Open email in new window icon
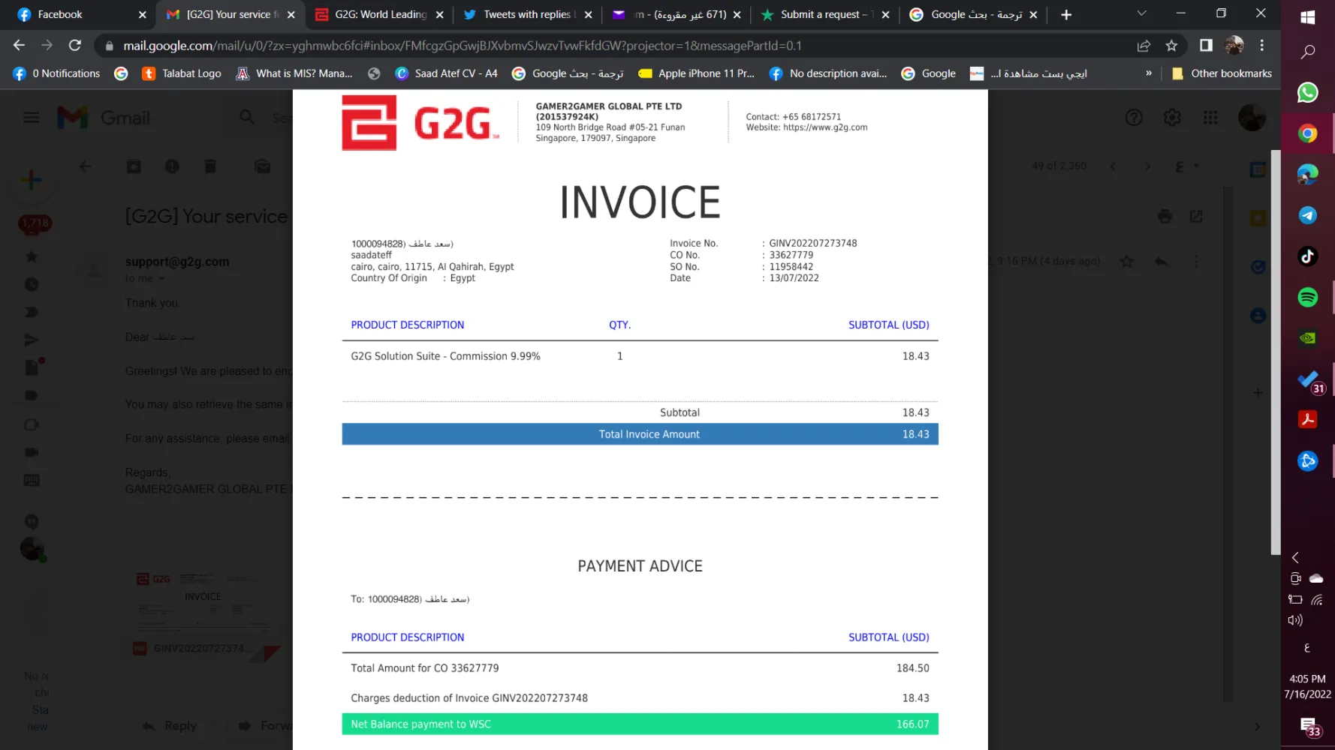Viewport: 1335px width, 750px height. (1196, 217)
